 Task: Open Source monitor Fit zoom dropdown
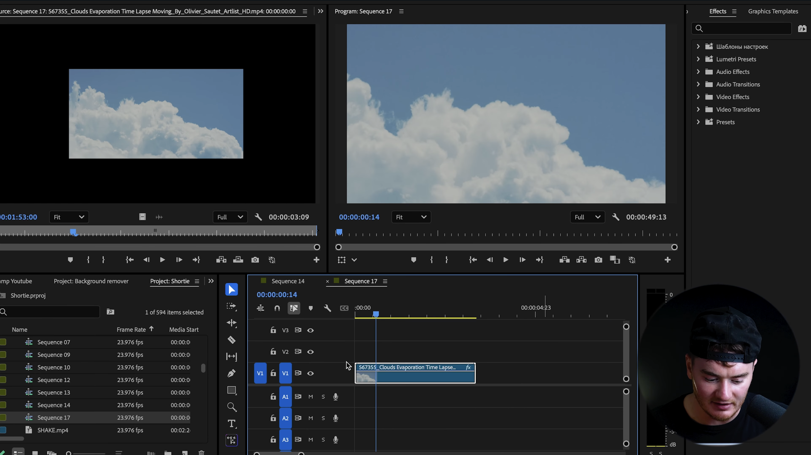tap(69, 217)
